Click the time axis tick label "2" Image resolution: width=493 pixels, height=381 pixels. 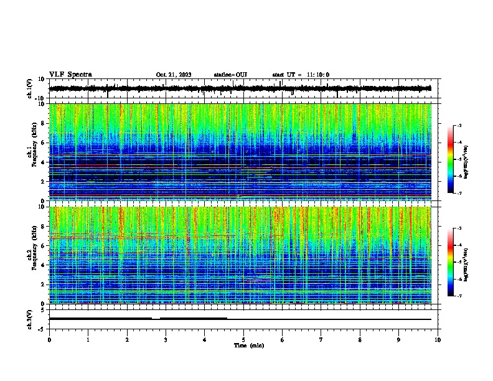pos(127,340)
